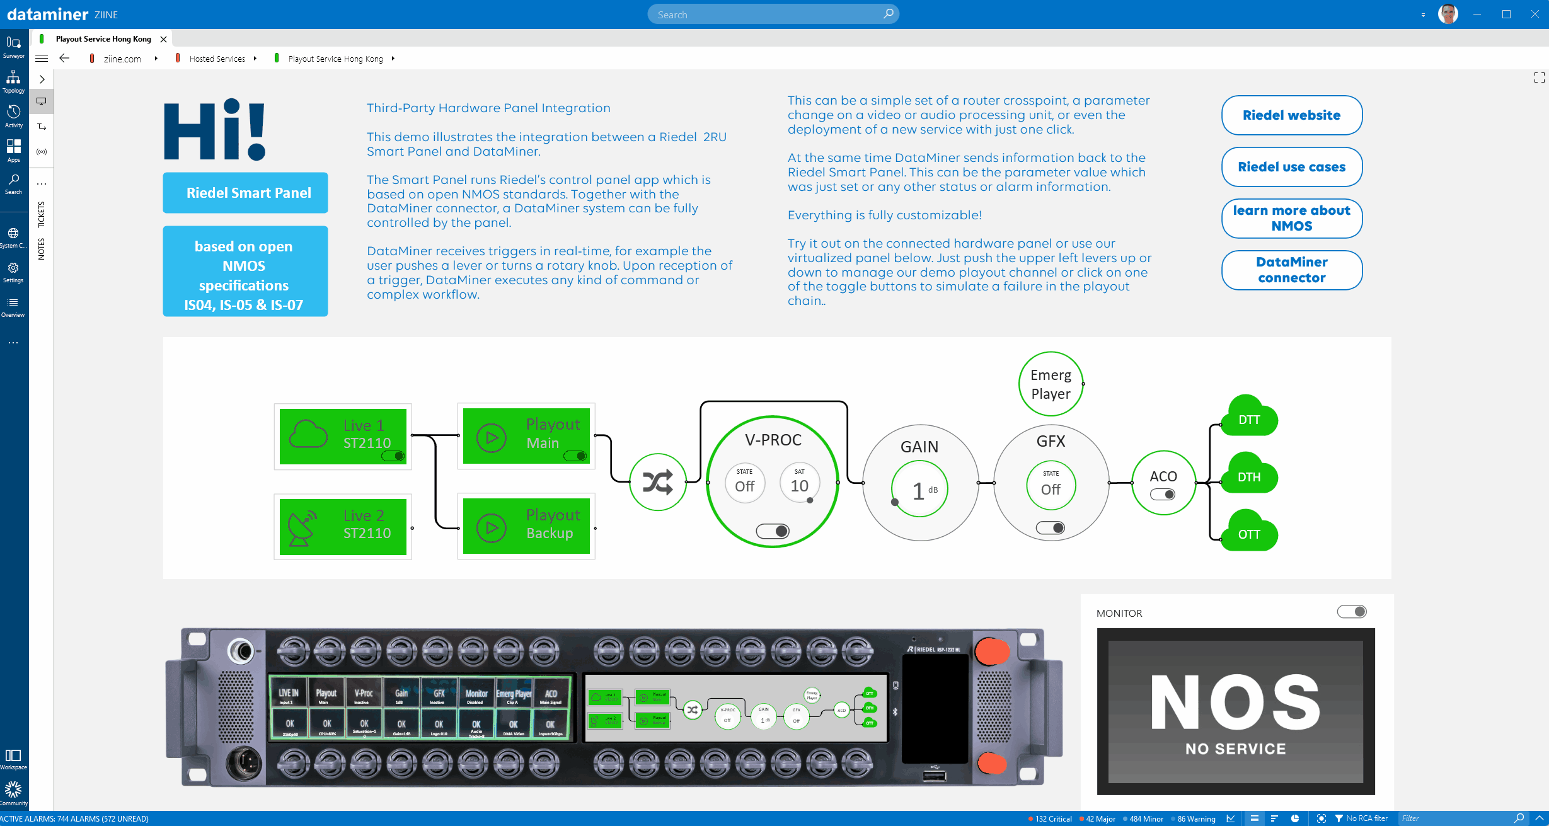
Task: Select the Live 2 ST2110 source block
Action: [x=343, y=527]
